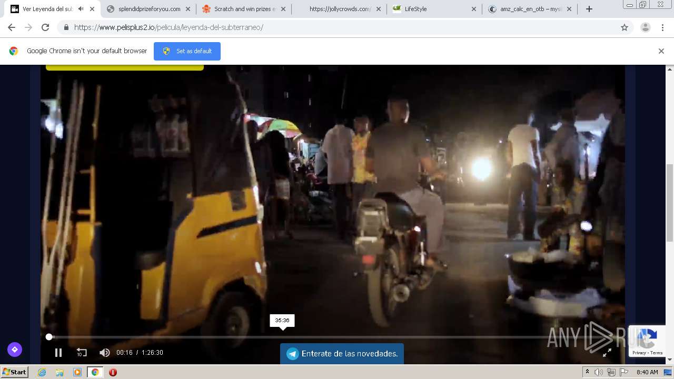
Task: Open reCAPTCHA Terms link
Action: pos(657,353)
